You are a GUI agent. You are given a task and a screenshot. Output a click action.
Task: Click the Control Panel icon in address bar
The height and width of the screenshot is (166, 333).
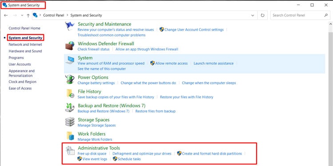[35, 15]
